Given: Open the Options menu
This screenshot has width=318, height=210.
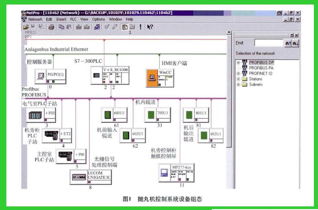Looking at the screenshot, I should (98, 19).
